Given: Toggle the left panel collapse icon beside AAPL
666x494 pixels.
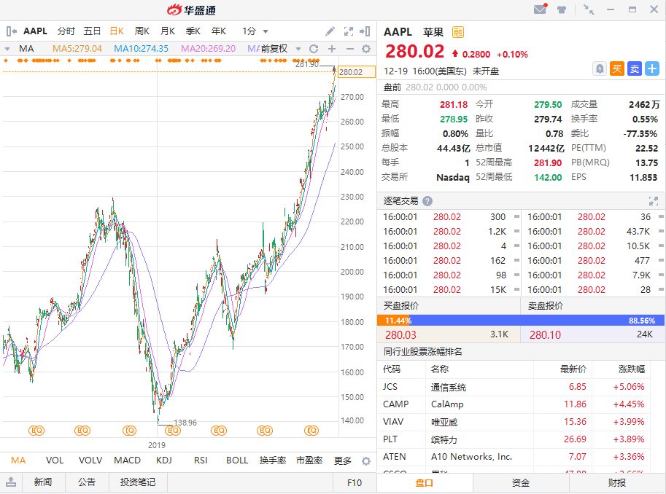Looking at the screenshot, I should tap(12, 31).
